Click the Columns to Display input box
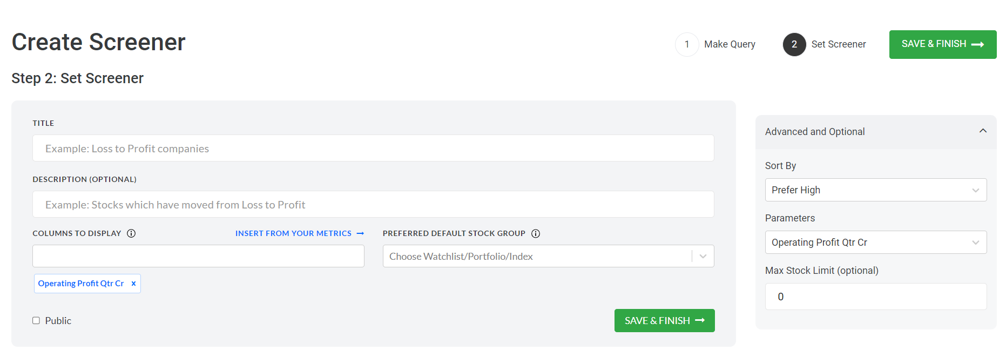This screenshot has height=350, width=1006. pos(198,256)
